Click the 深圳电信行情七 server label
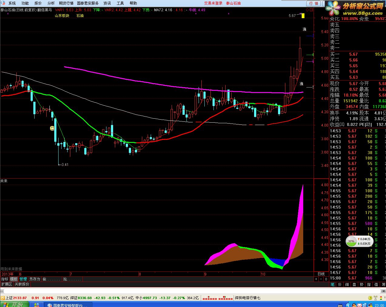This screenshot has height=307, width=386. click(x=247, y=298)
